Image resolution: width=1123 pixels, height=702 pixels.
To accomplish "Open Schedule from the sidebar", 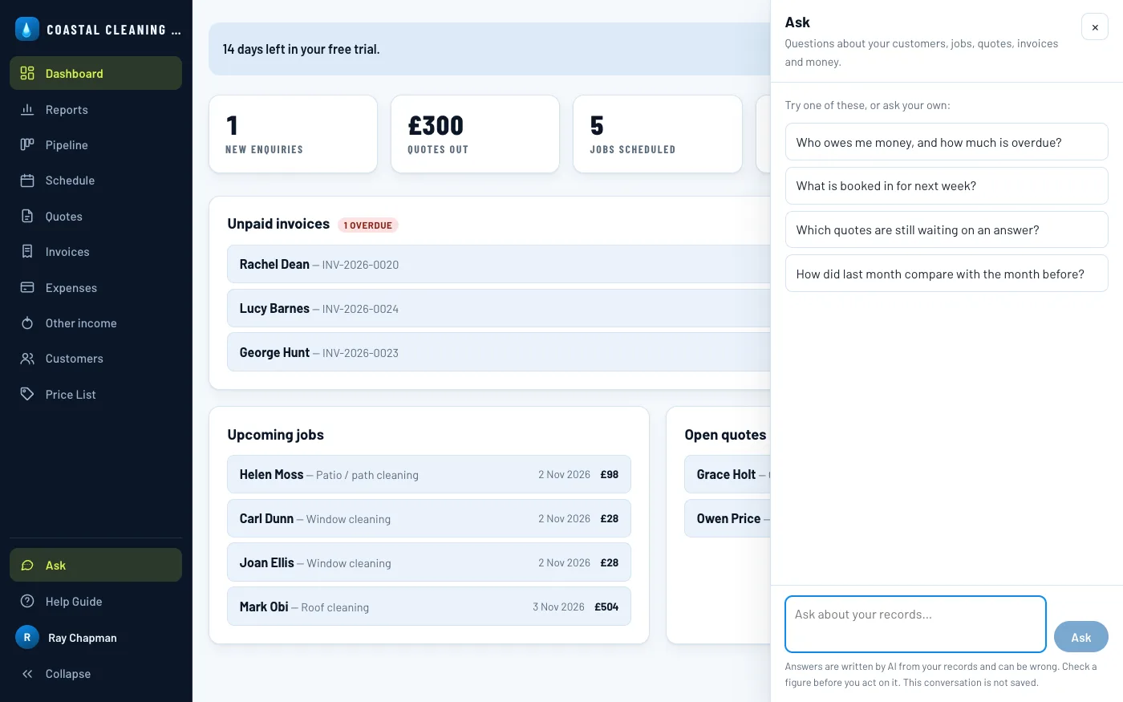I will (x=95, y=181).
